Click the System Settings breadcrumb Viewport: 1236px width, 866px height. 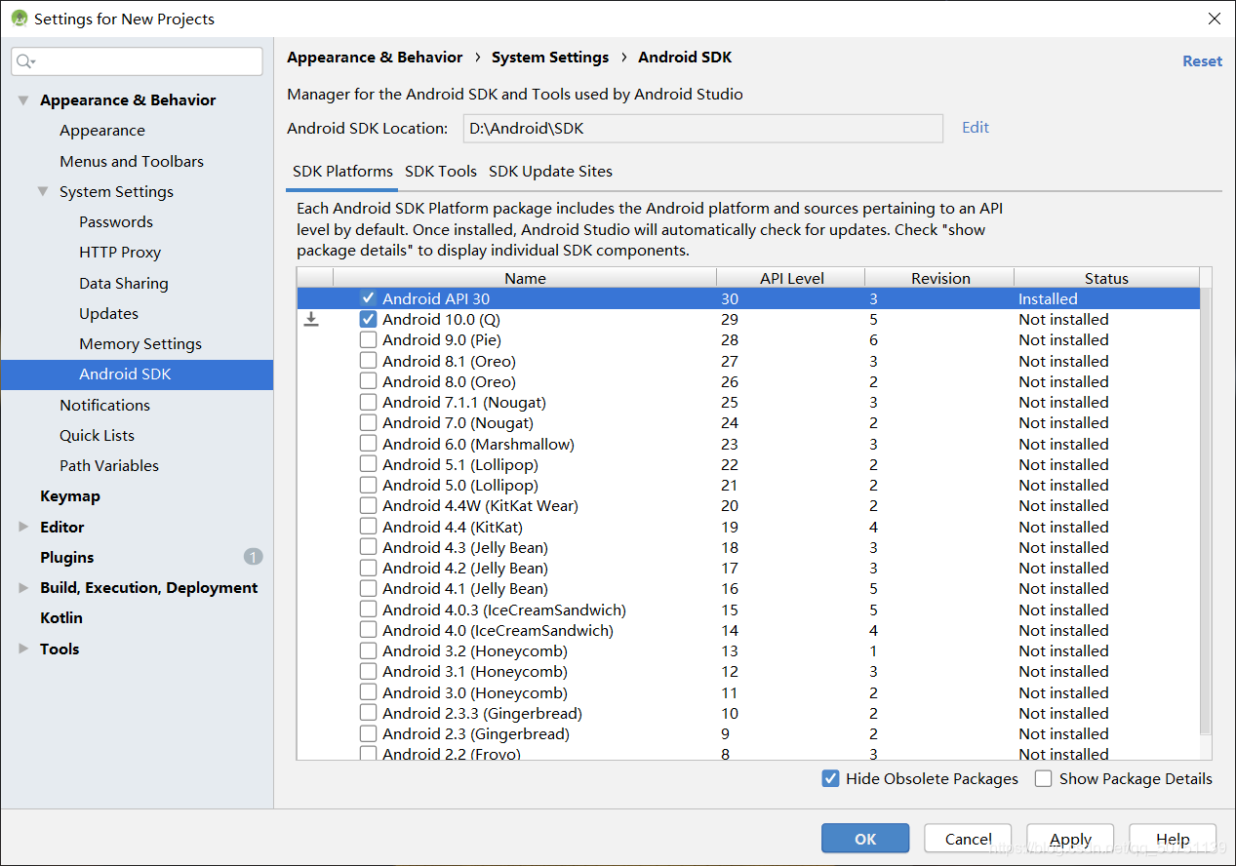coord(550,58)
